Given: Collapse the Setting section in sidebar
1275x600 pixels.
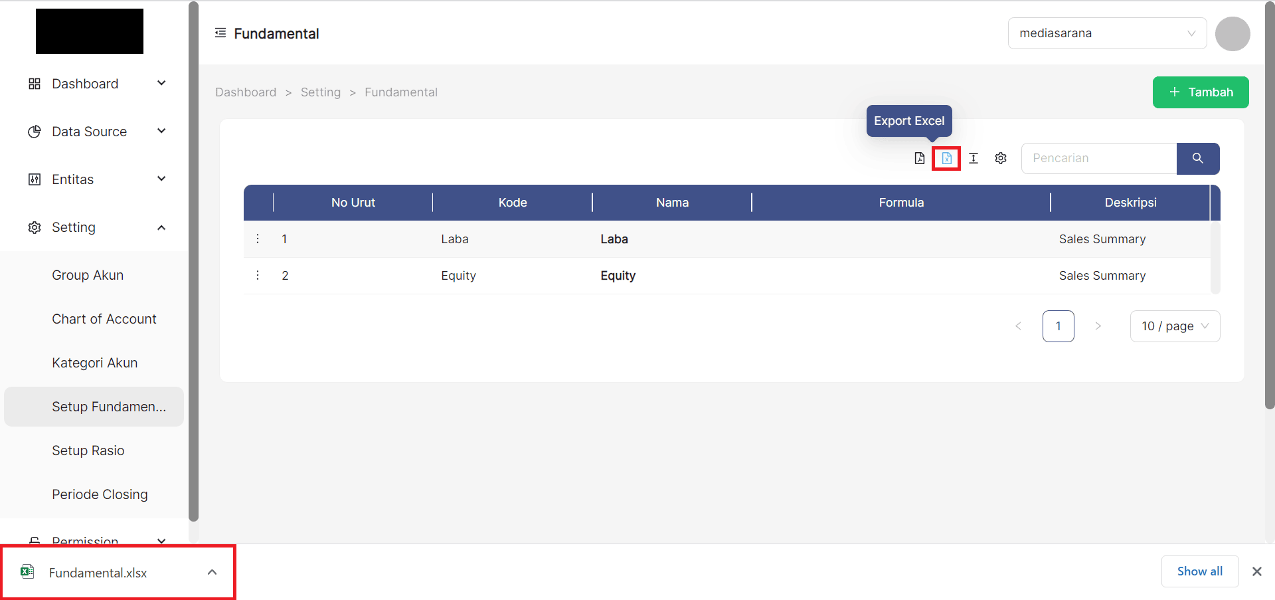Looking at the screenshot, I should coord(161,227).
